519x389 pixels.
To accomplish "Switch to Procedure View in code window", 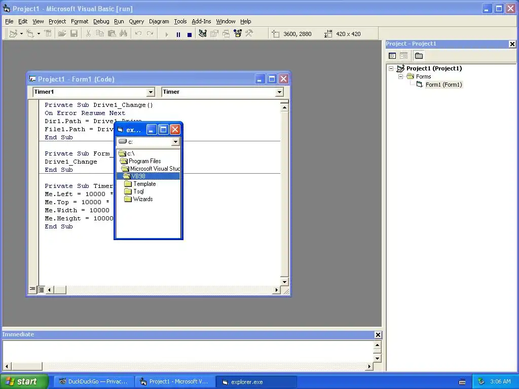I will (x=32, y=290).
